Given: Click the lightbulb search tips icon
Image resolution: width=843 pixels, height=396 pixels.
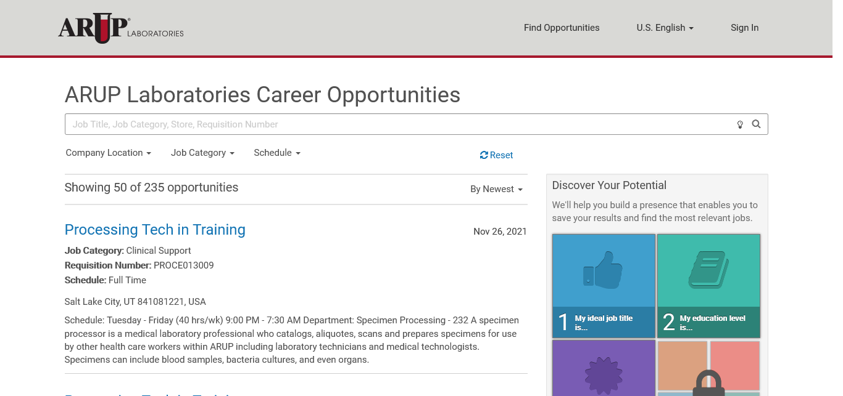Looking at the screenshot, I should (740, 124).
